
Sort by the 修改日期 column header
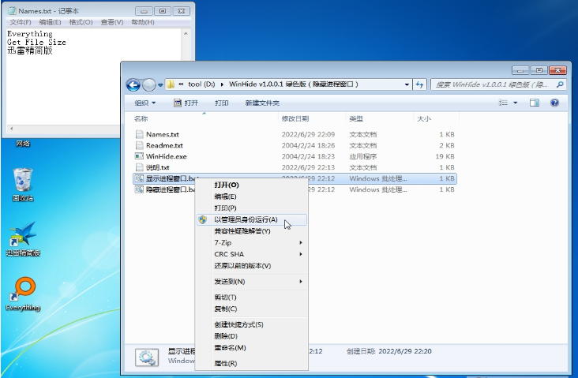pyautogui.click(x=312, y=118)
